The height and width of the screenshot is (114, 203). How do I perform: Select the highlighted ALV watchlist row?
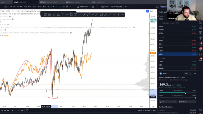click(x=178, y=54)
